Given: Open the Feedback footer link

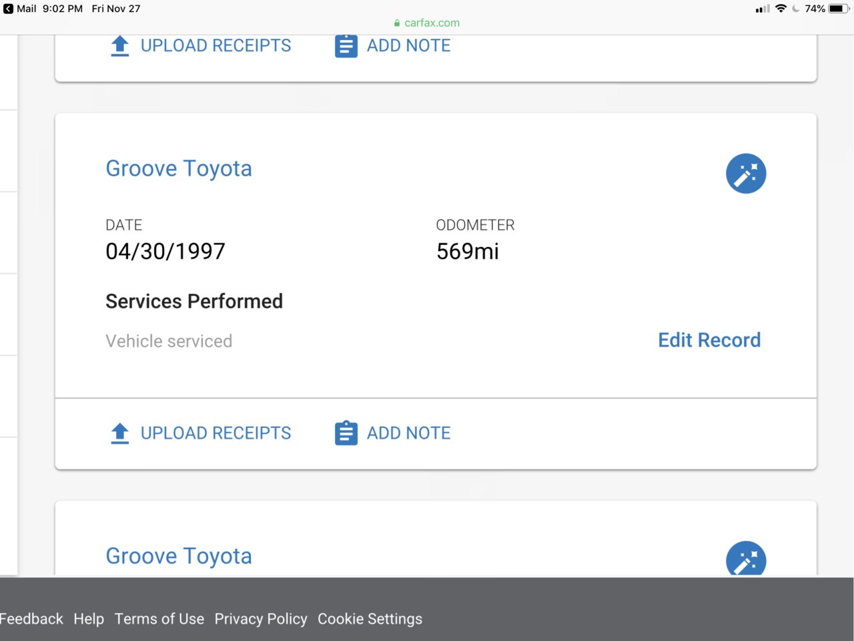Looking at the screenshot, I should click(31, 619).
